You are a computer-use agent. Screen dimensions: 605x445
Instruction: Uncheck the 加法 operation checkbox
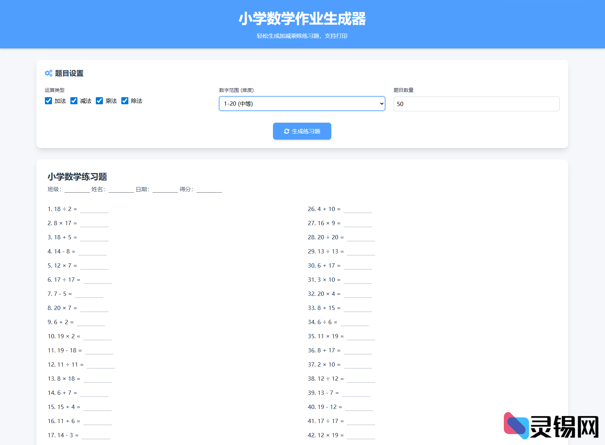tap(48, 101)
